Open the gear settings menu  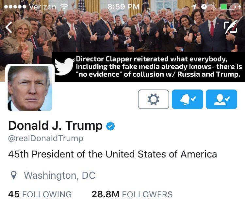(x=154, y=99)
